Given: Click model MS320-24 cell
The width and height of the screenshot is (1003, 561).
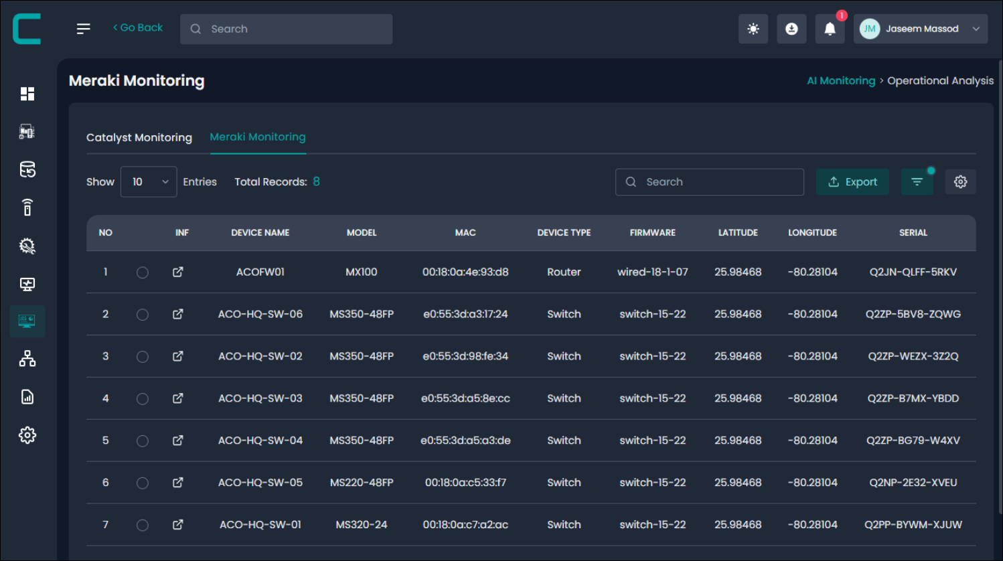Looking at the screenshot, I should click(x=362, y=525).
